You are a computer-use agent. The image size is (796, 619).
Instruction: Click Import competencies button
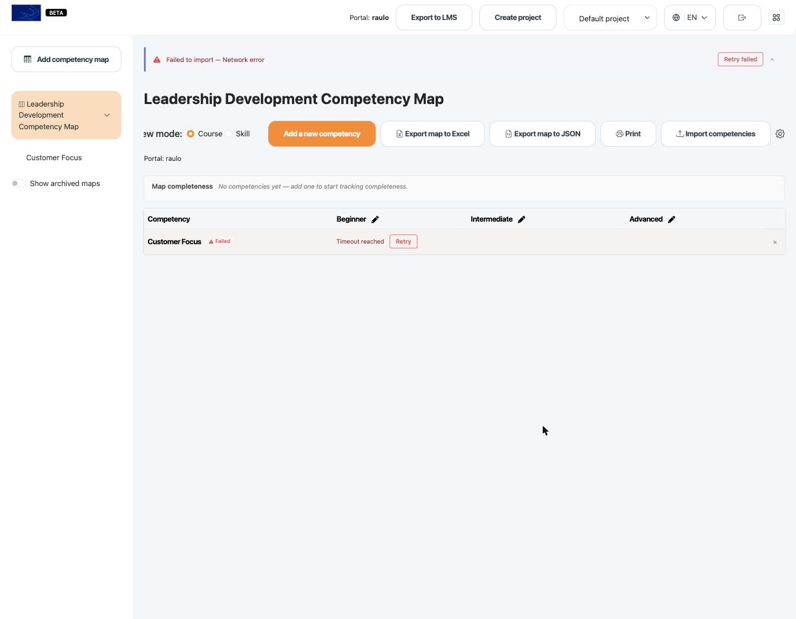pos(716,134)
